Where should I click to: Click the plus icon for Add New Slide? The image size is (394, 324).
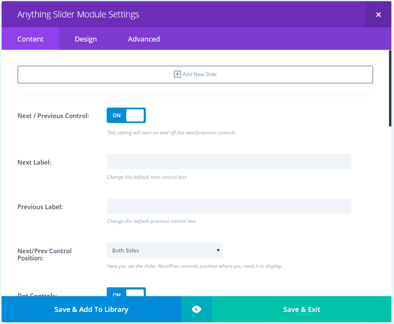[177, 74]
